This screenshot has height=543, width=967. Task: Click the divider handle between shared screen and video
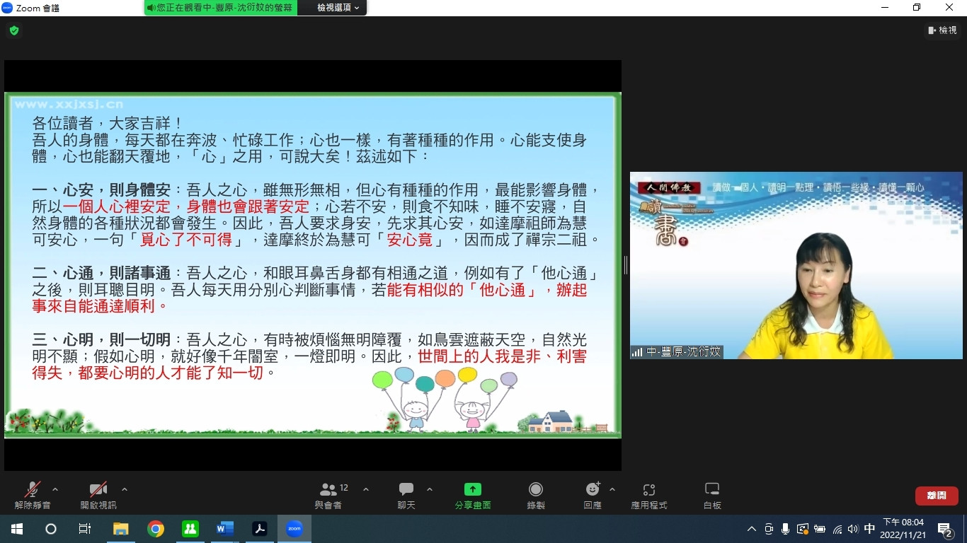(625, 265)
